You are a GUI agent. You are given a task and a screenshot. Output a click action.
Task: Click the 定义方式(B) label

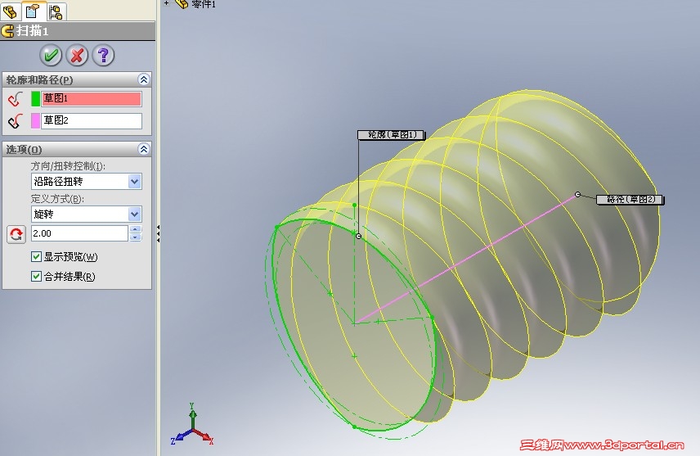57,199
